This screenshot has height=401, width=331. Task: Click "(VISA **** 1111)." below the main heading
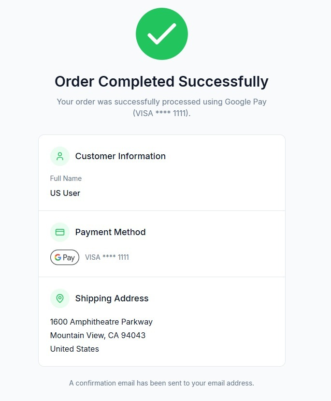tap(161, 114)
